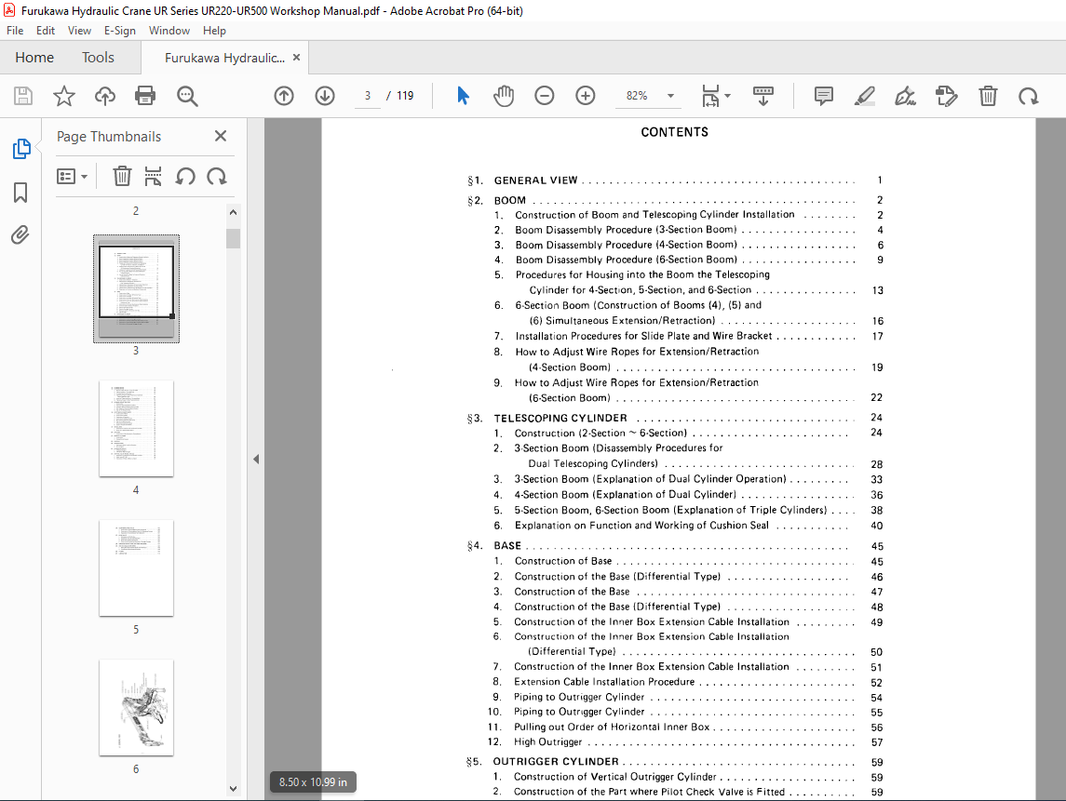Click the TELESCOPING CYLINDER contents entry
Screen dimensions: 1066x801
(674, 418)
